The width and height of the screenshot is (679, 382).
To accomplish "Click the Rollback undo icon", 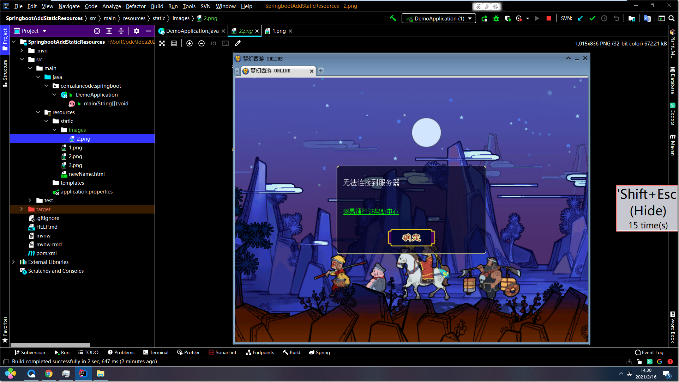I will pos(616,18).
